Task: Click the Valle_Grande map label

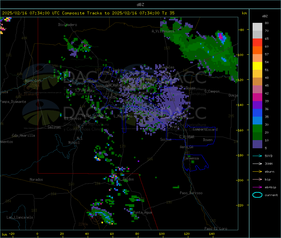Action: [x=93, y=115]
